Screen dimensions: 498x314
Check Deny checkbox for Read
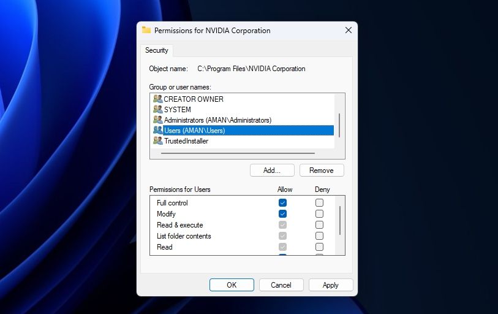(319, 247)
